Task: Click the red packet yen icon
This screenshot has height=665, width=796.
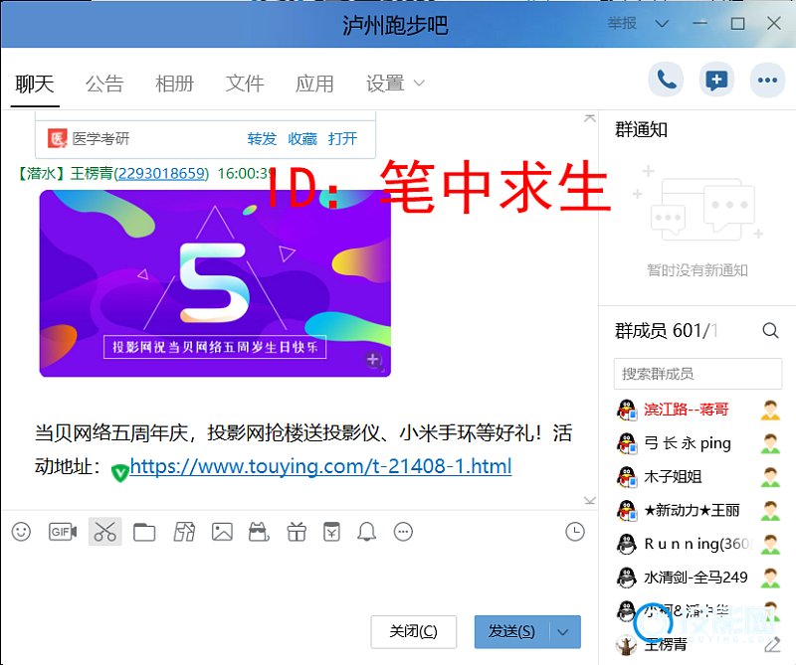Action: [332, 532]
